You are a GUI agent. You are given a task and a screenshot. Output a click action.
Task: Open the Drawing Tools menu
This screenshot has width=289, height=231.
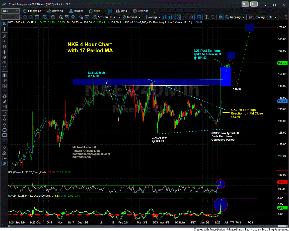[x=260, y=17]
